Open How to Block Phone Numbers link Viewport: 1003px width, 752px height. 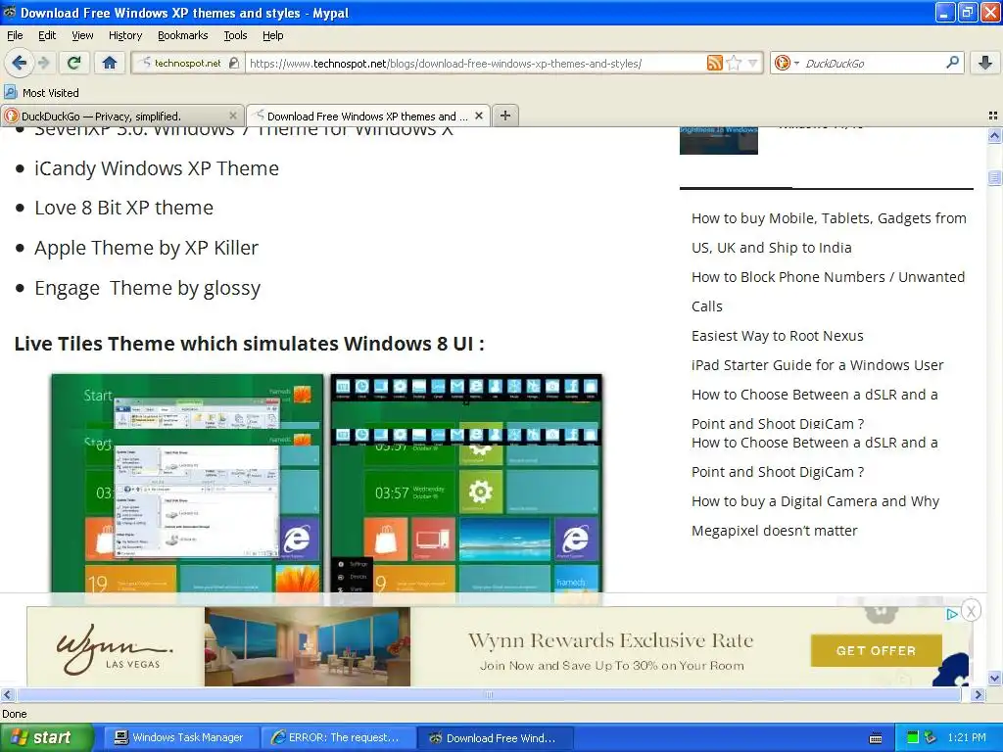(x=828, y=292)
